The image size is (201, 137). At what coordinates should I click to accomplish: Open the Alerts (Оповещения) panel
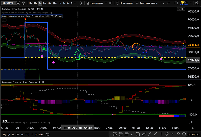(x=125, y=3)
